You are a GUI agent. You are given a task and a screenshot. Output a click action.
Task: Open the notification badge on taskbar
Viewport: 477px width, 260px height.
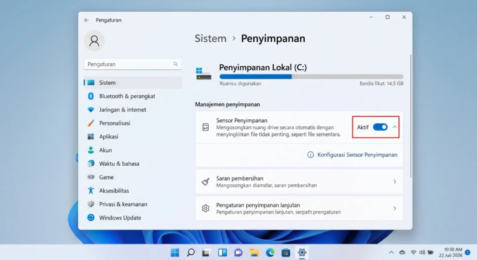(467, 252)
